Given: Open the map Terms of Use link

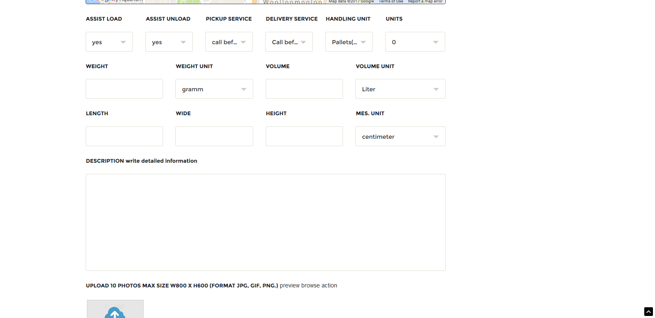Looking at the screenshot, I should tap(391, 2).
